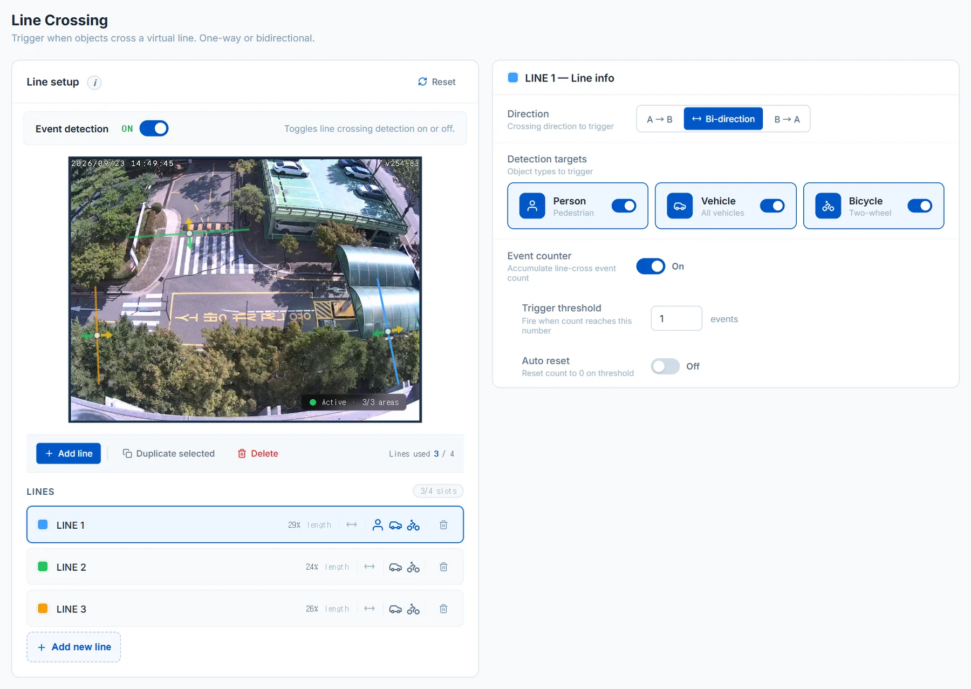Click Add new line dashed button
971x689 pixels.
pos(74,647)
